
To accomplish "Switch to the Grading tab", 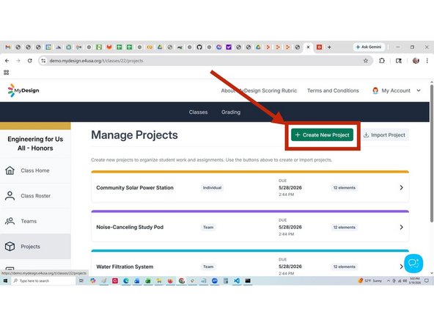I will tap(231, 112).
